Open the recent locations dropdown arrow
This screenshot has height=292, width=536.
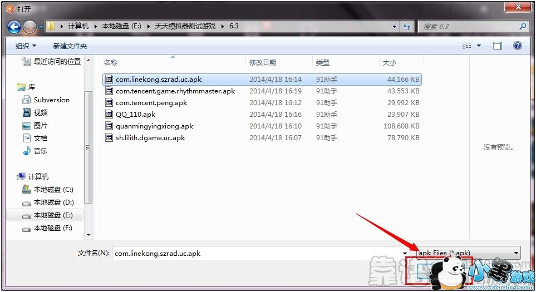(41, 27)
